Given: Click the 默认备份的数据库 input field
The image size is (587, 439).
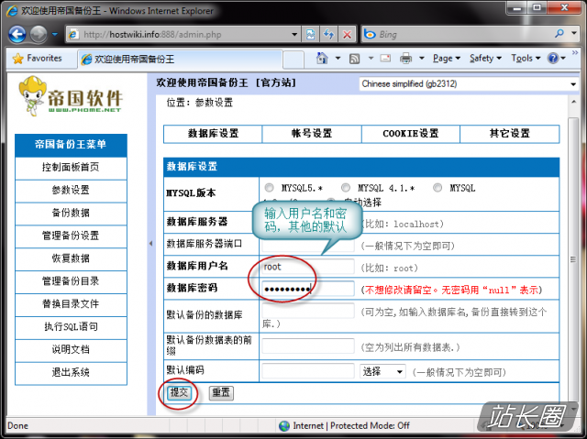Looking at the screenshot, I should point(308,311).
